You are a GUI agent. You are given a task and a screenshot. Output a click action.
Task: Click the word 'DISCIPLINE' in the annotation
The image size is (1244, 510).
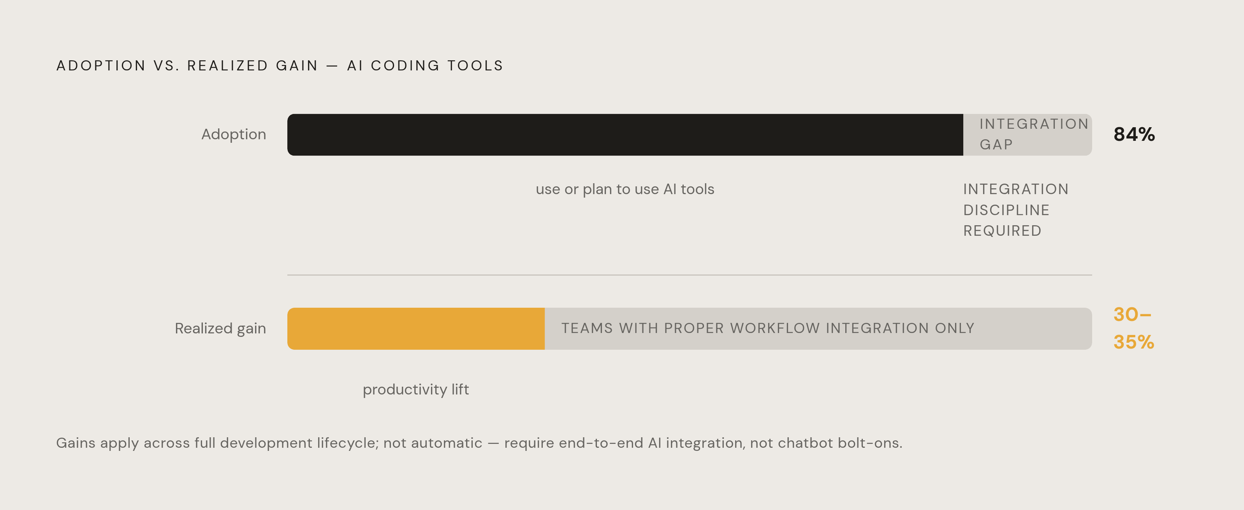tap(1006, 210)
